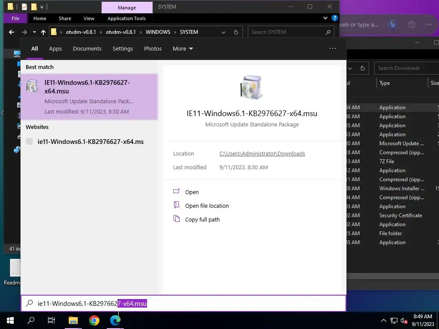Click quick access properties checkmark icon
The height and width of the screenshot is (329, 439).
point(24,6)
